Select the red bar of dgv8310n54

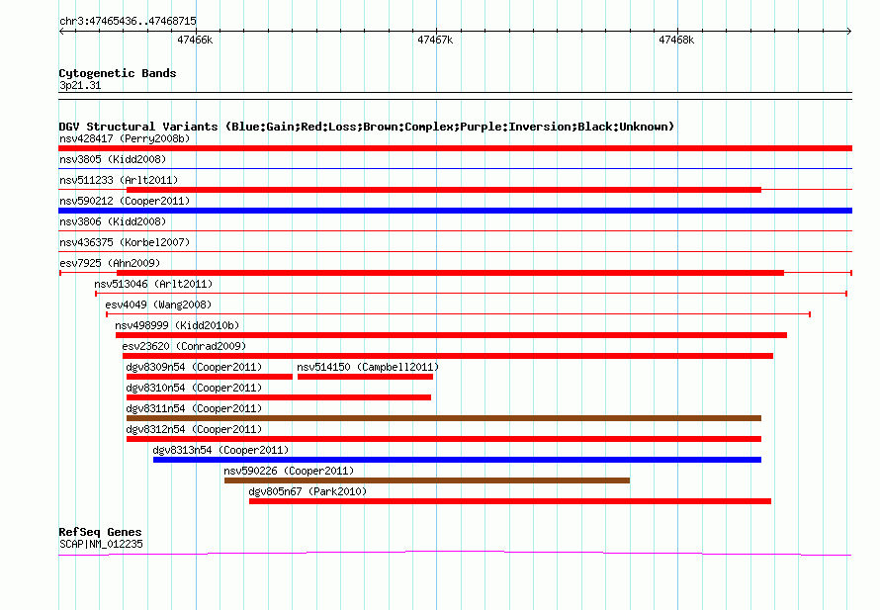coord(279,397)
